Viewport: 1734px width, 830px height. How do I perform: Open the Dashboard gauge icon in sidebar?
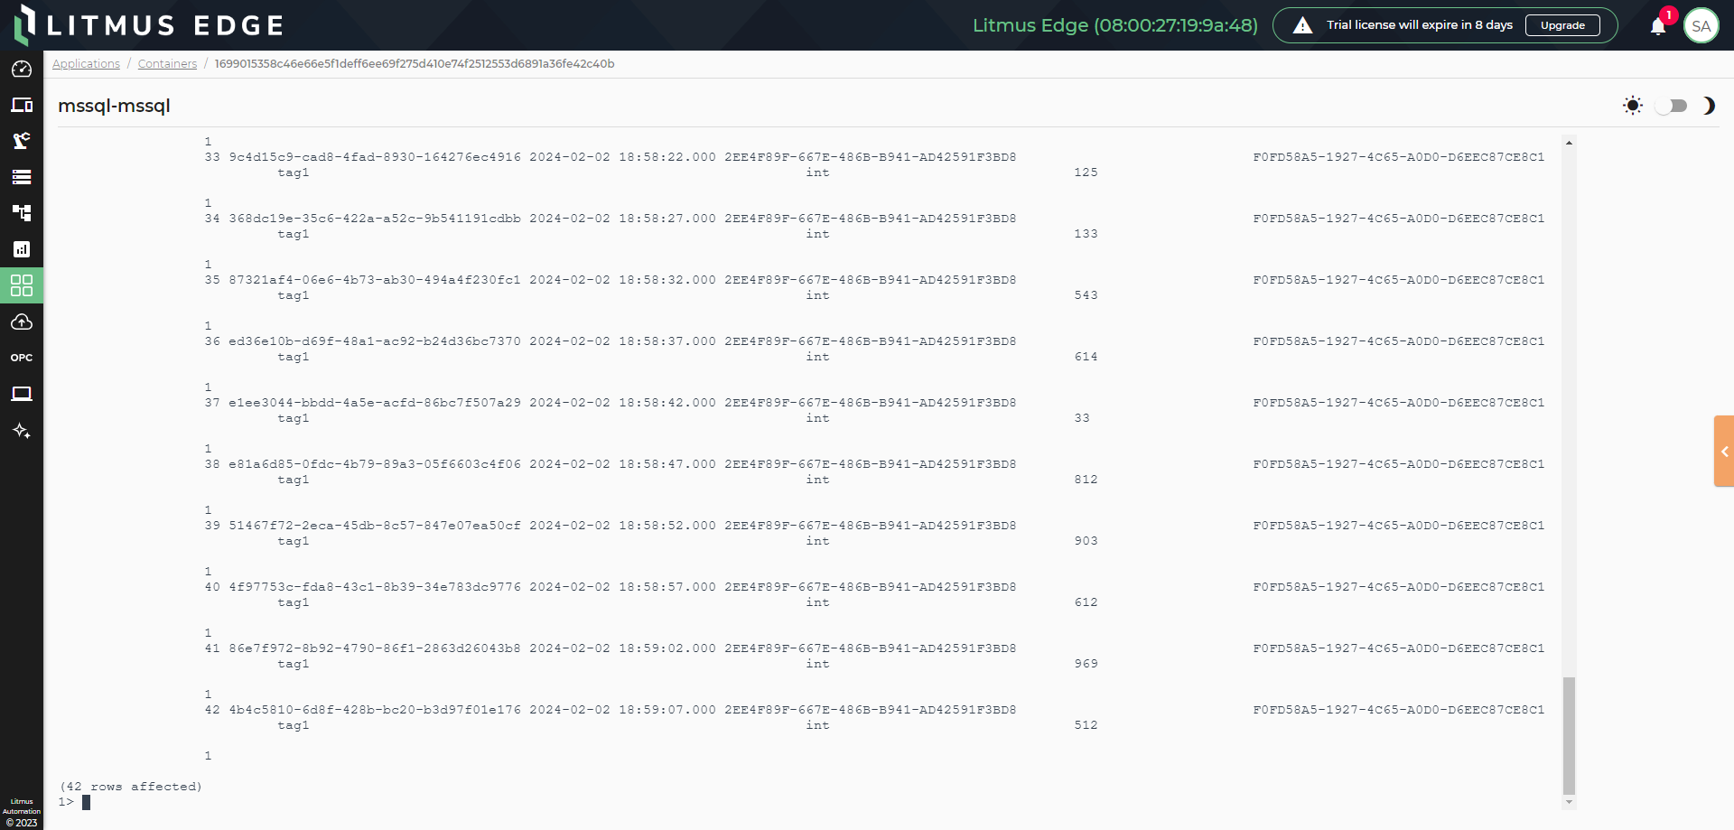(22, 70)
